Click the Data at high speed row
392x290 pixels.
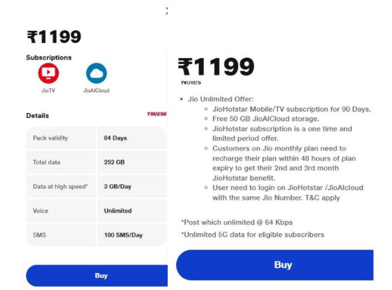click(96, 186)
